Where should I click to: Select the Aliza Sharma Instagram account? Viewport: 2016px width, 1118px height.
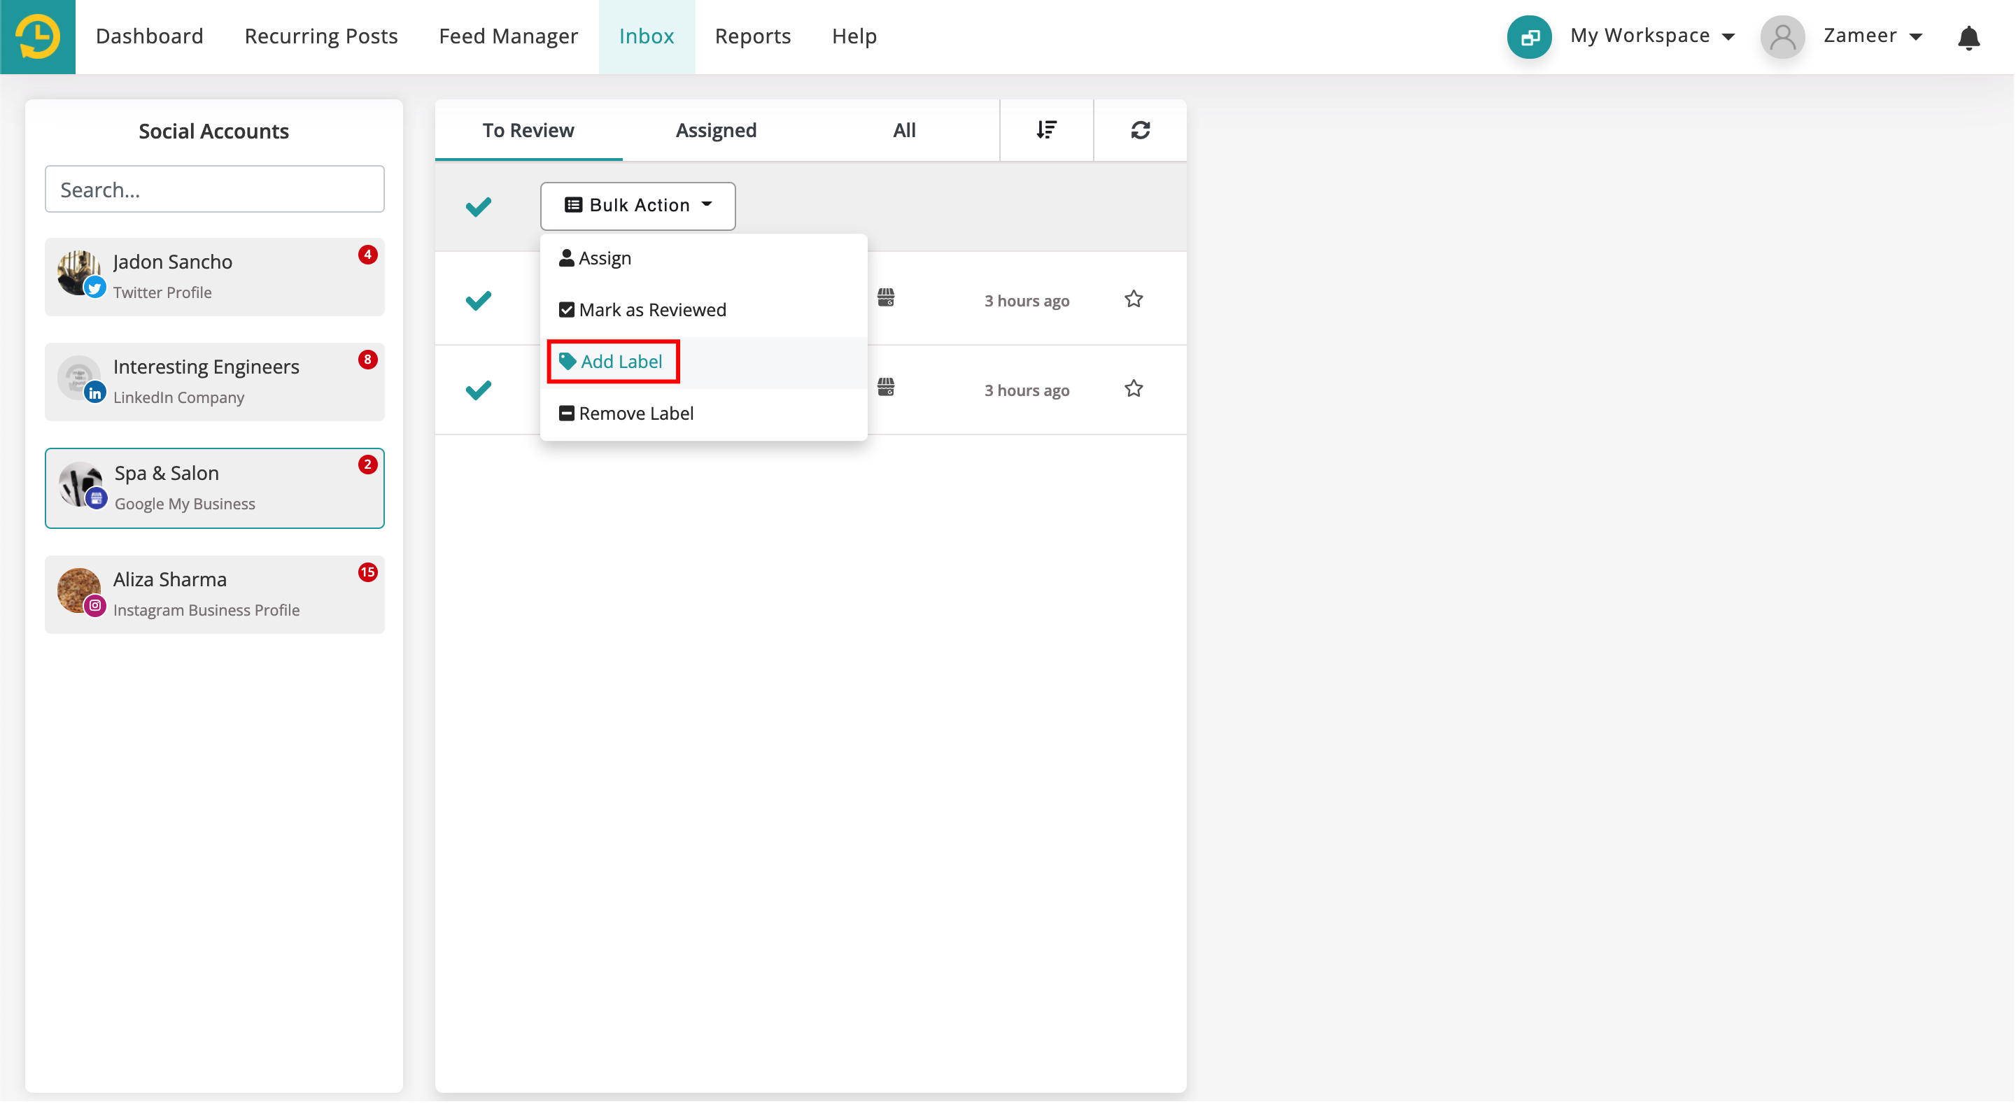[x=214, y=595]
